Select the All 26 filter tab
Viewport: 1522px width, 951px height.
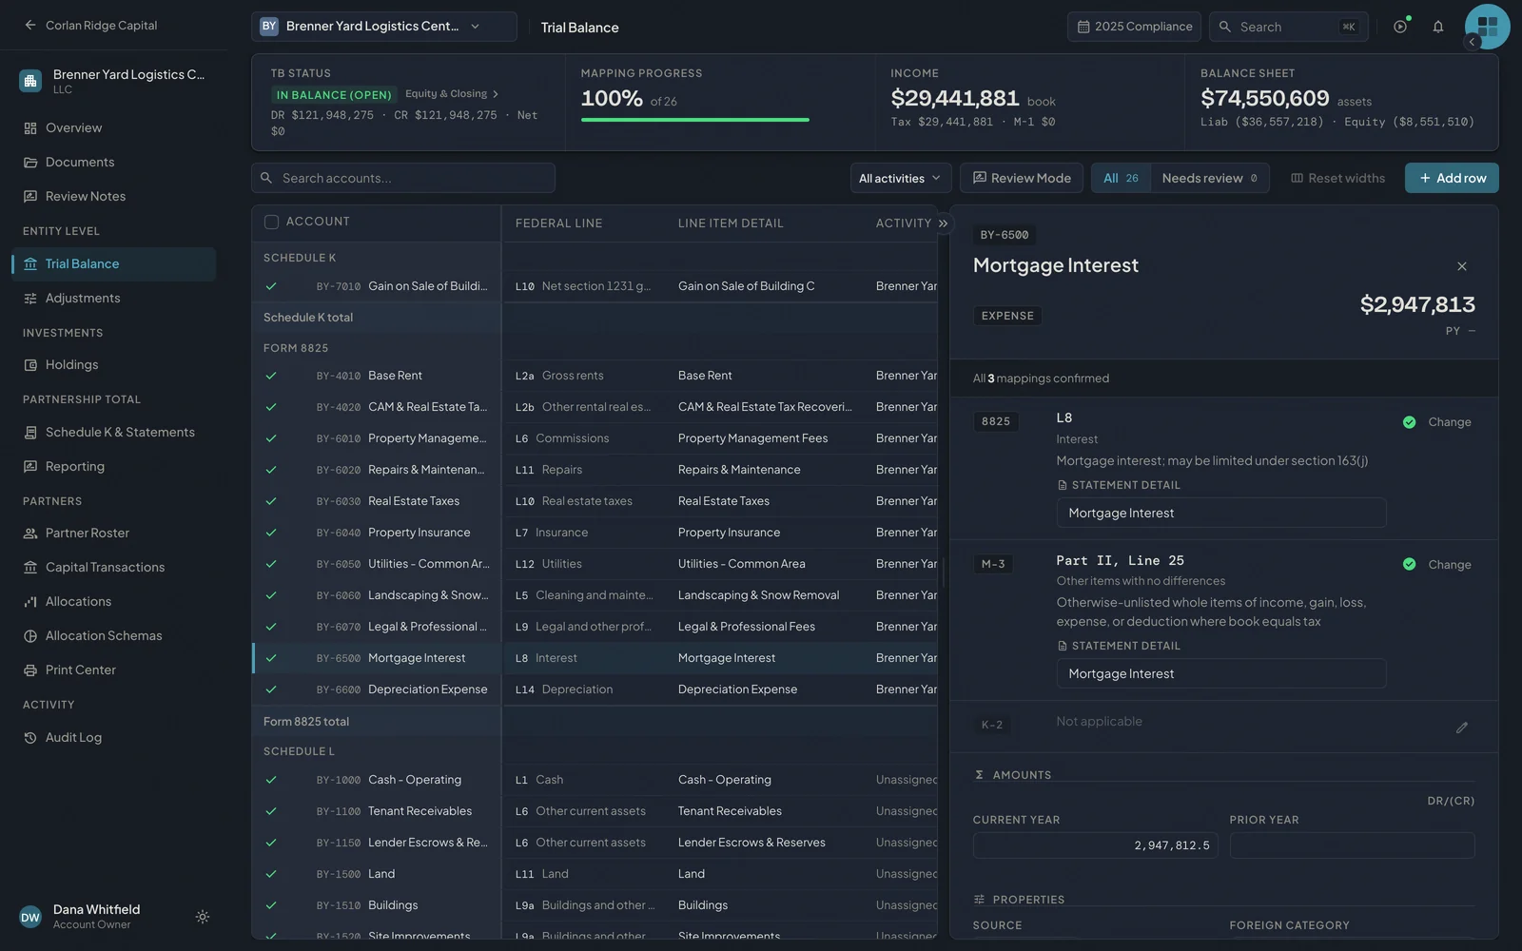(x=1121, y=178)
